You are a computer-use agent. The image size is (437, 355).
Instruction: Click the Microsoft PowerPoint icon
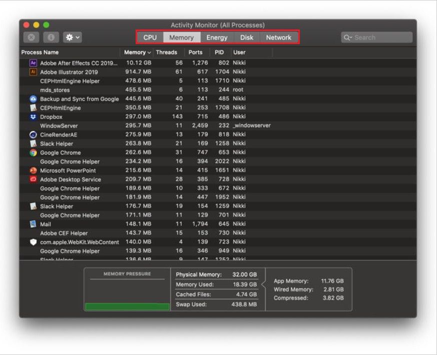click(33, 170)
